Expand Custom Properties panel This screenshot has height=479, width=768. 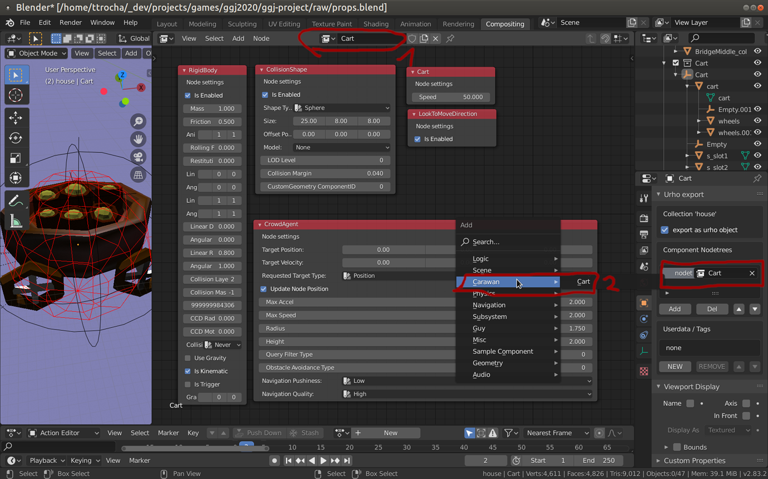(x=658, y=461)
